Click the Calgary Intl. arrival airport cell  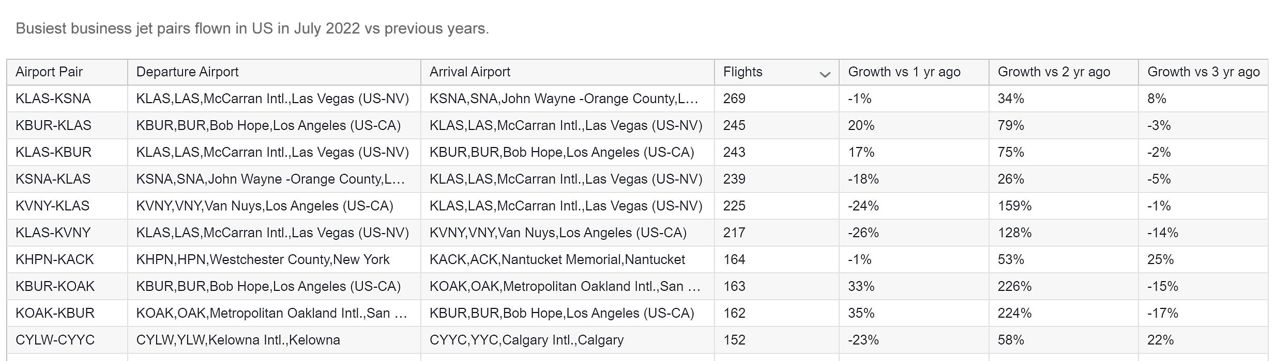[x=568, y=340]
